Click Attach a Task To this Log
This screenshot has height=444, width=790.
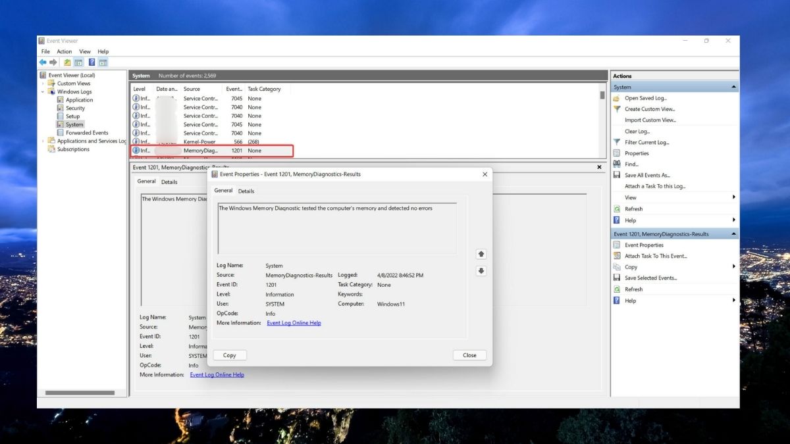pos(655,186)
